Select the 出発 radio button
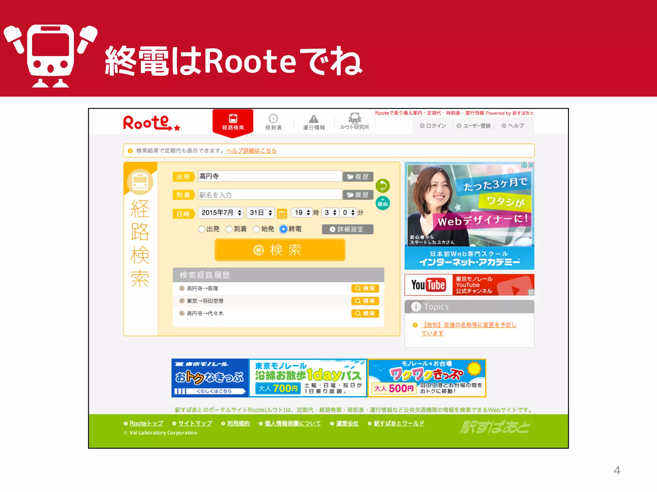657x492 pixels. click(201, 229)
